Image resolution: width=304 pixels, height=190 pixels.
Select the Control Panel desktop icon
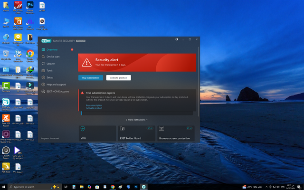pos(6,71)
